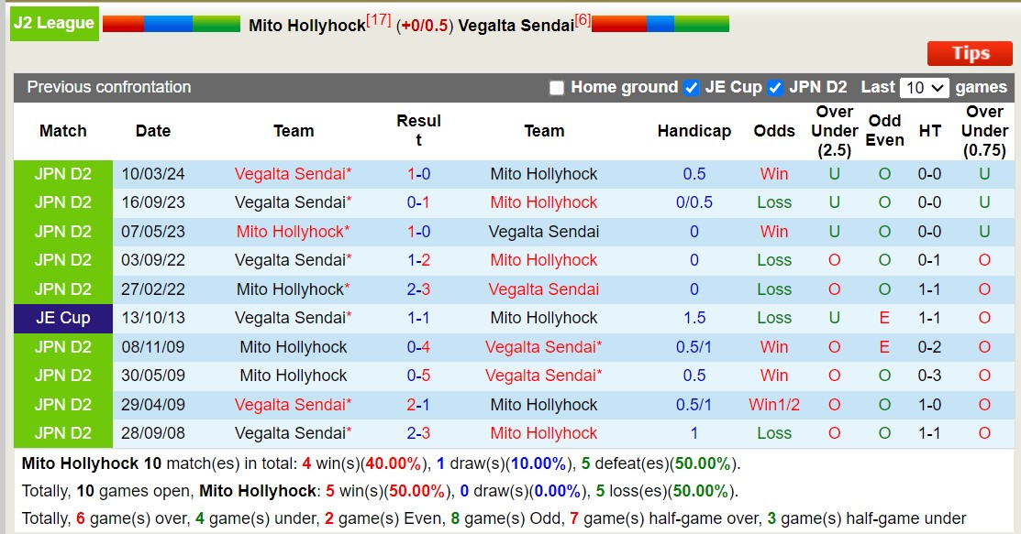Screen dimensions: 1021x534
Task: Click the red Win odds label on first row
Action: (773, 174)
